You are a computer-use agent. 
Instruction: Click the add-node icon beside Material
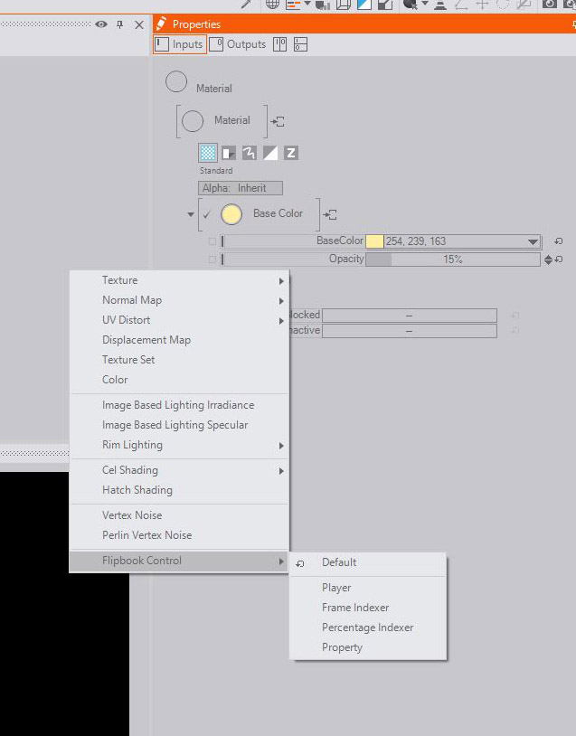[279, 121]
